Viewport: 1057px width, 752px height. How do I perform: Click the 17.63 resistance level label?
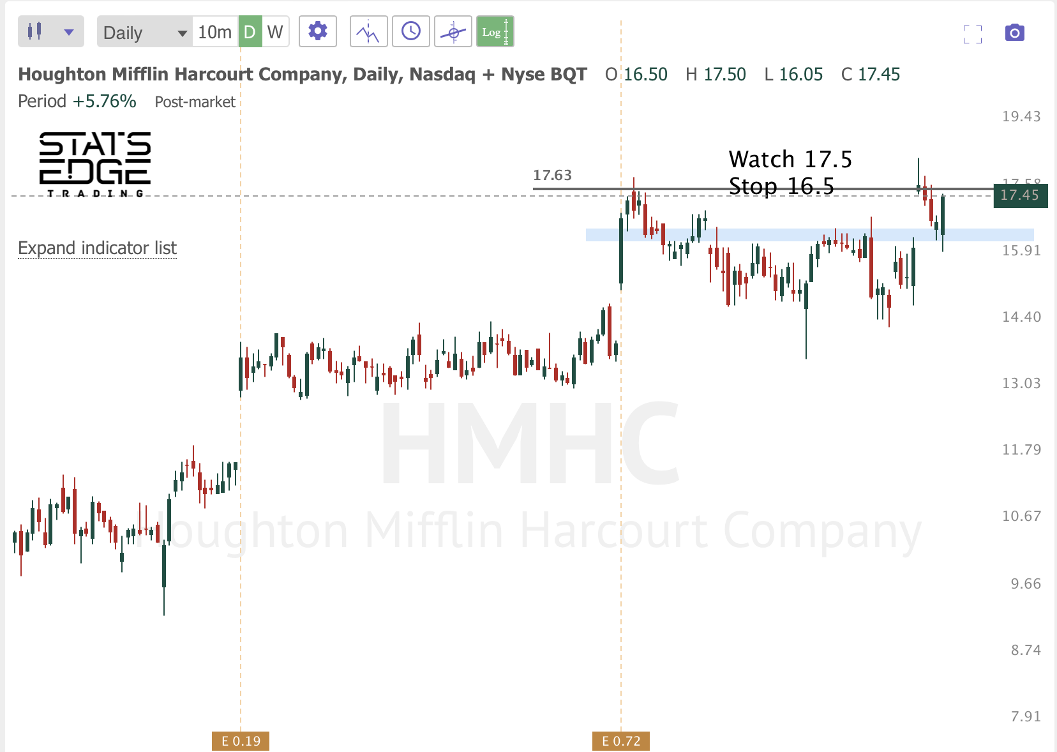tap(551, 175)
